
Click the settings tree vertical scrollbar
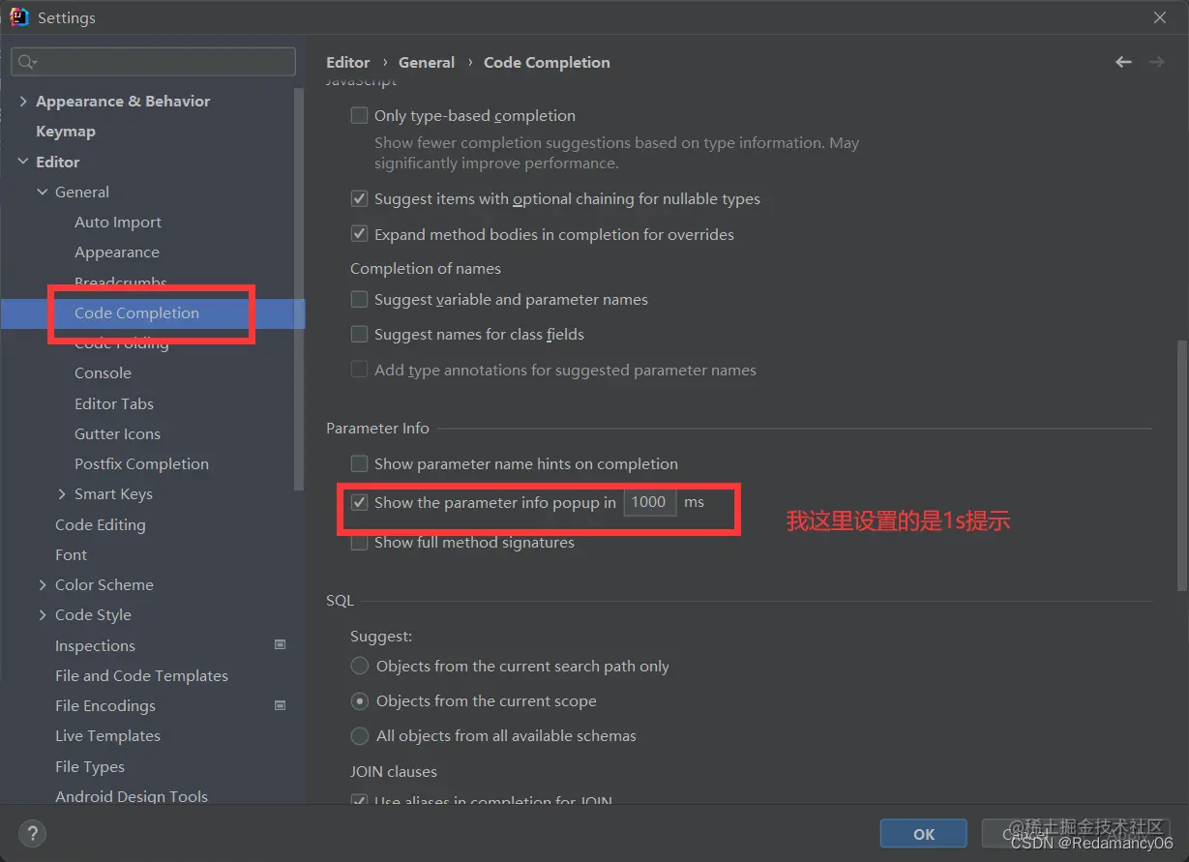coord(299,290)
